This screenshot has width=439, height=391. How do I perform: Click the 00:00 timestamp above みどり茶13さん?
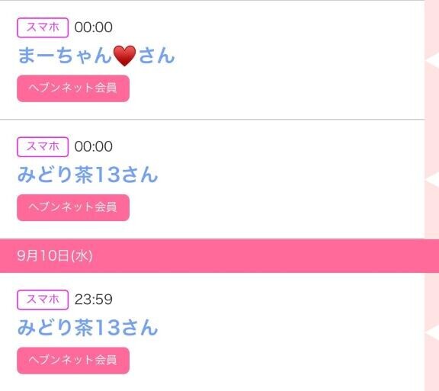pyautogui.click(x=94, y=146)
